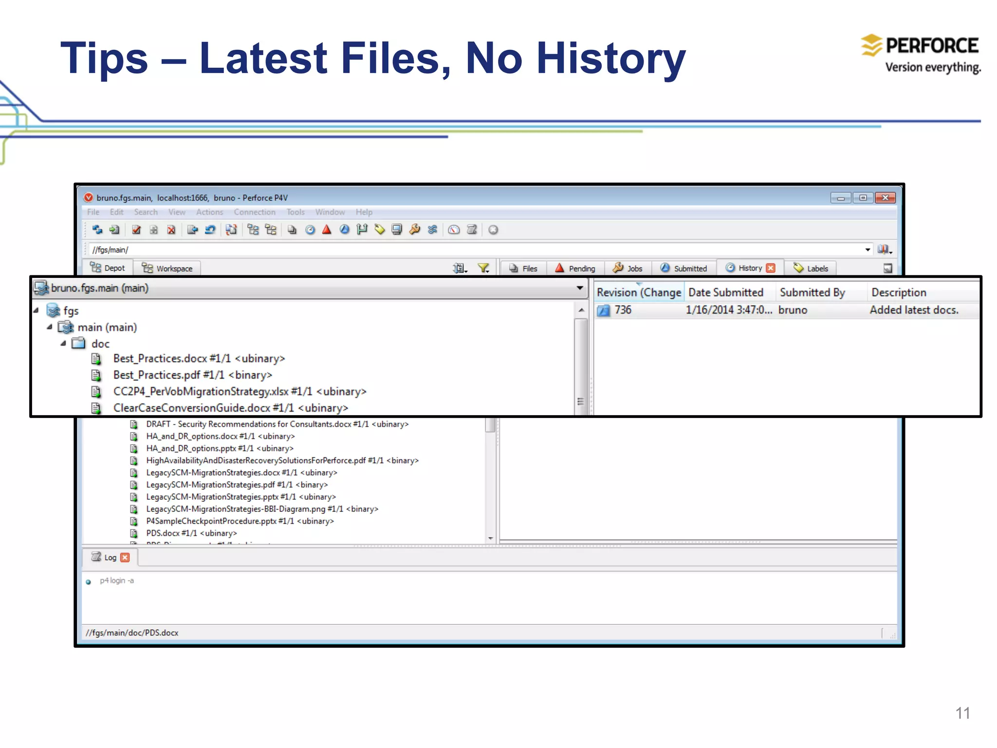
Task: Switch to the Labels tab
Action: 811,268
